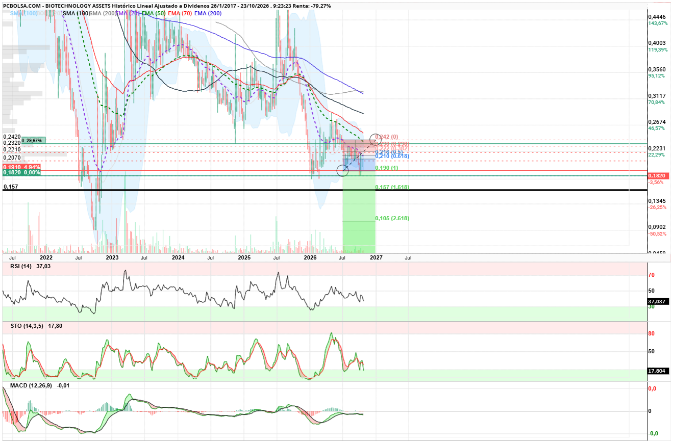Click the black 0,157 support line label
The width and height of the screenshot is (673, 443).
coord(11,187)
